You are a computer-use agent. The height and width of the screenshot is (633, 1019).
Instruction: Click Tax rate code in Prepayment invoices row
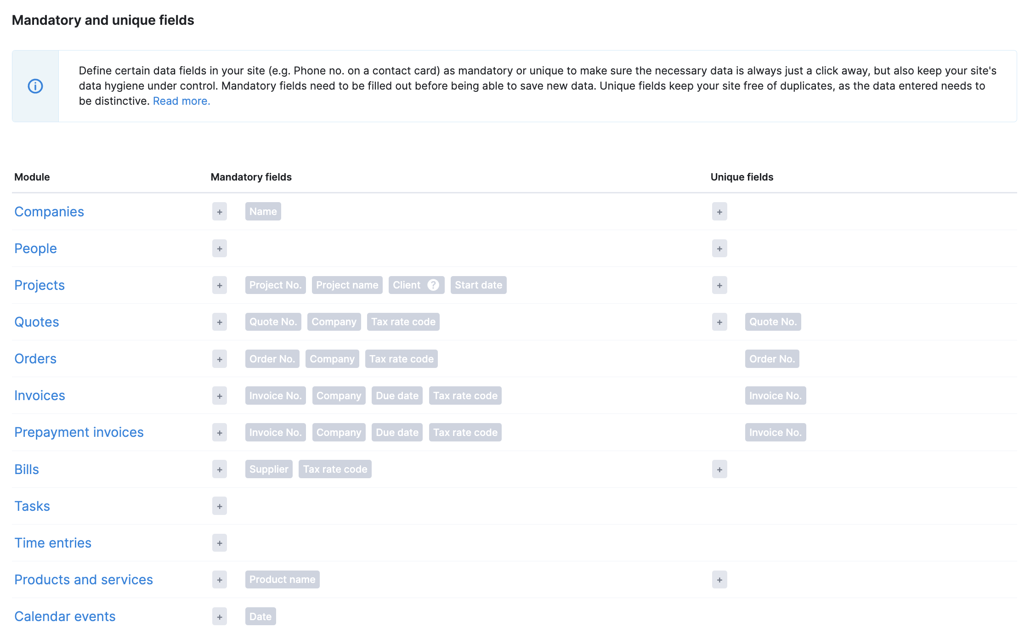[x=465, y=432]
